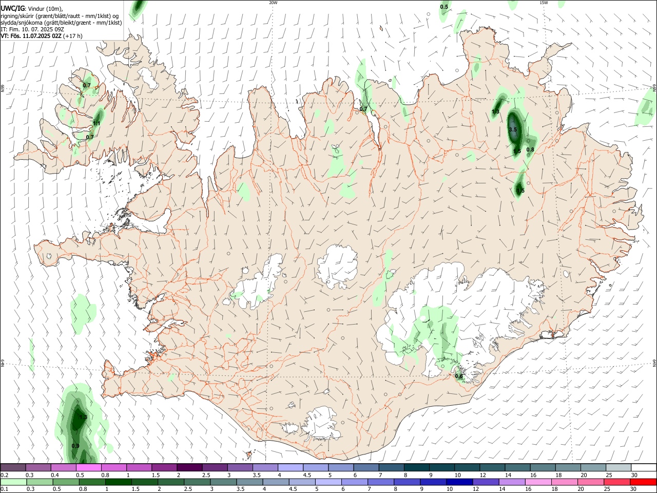The image size is (657, 493).
Task: Click the '0.6' value near the glacier edge
Action: point(459,376)
